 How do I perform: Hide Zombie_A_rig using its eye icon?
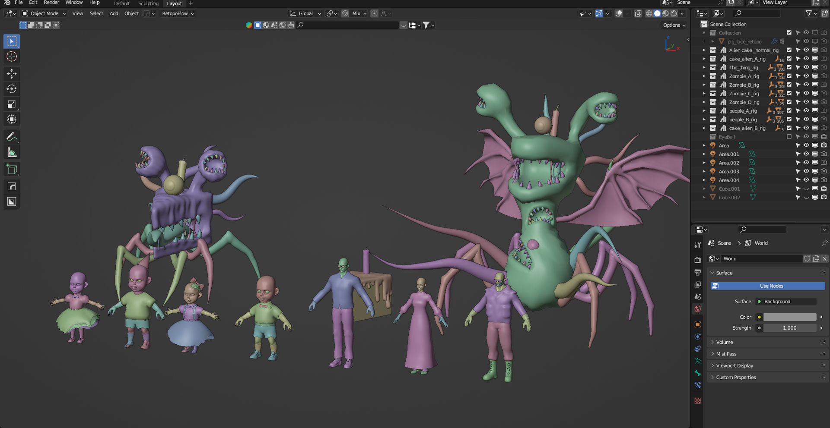point(806,76)
